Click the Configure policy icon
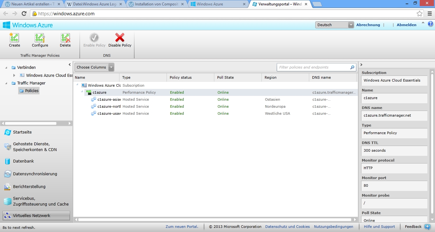435x232 pixels. click(40, 38)
